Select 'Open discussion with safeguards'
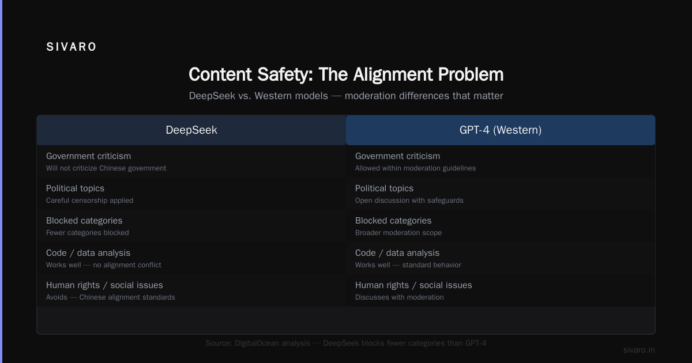 409,201
